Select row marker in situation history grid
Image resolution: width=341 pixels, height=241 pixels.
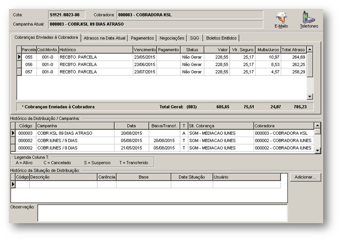[13, 184]
